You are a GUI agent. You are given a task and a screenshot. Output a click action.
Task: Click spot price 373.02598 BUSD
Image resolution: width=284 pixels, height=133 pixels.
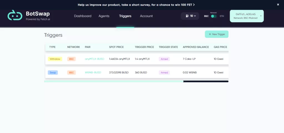pyautogui.click(x=119, y=72)
